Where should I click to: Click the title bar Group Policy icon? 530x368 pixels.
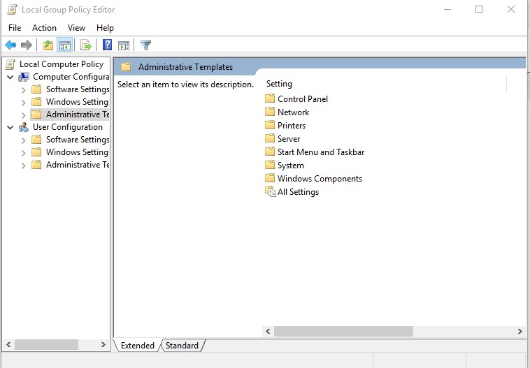pyautogui.click(x=12, y=10)
